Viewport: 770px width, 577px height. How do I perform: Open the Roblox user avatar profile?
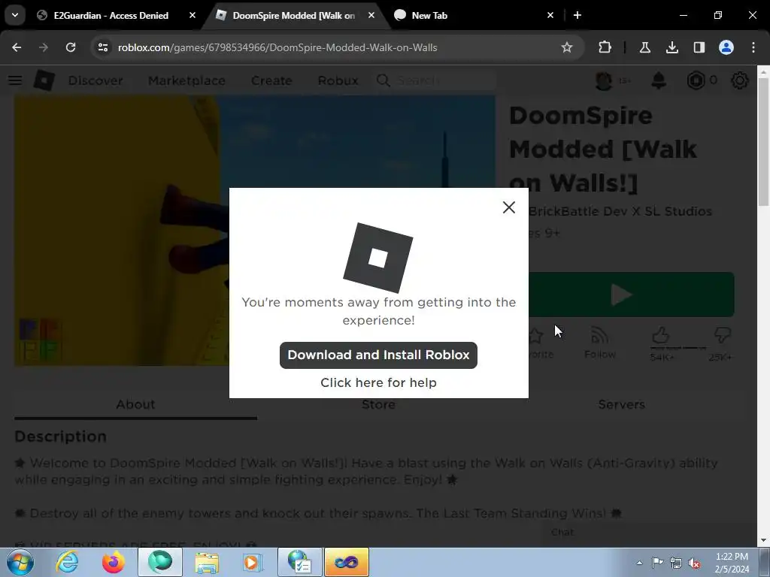604,80
